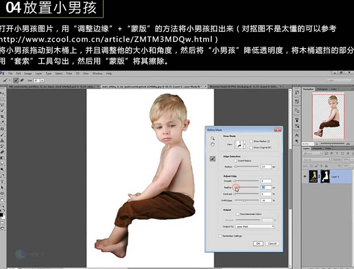Select the Clone Stamp tool
This screenshot has width=354, height=269.
(2, 141)
